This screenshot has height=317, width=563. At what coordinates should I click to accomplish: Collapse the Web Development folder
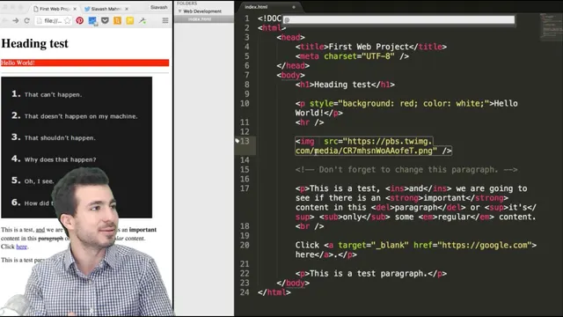click(x=179, y=11)
